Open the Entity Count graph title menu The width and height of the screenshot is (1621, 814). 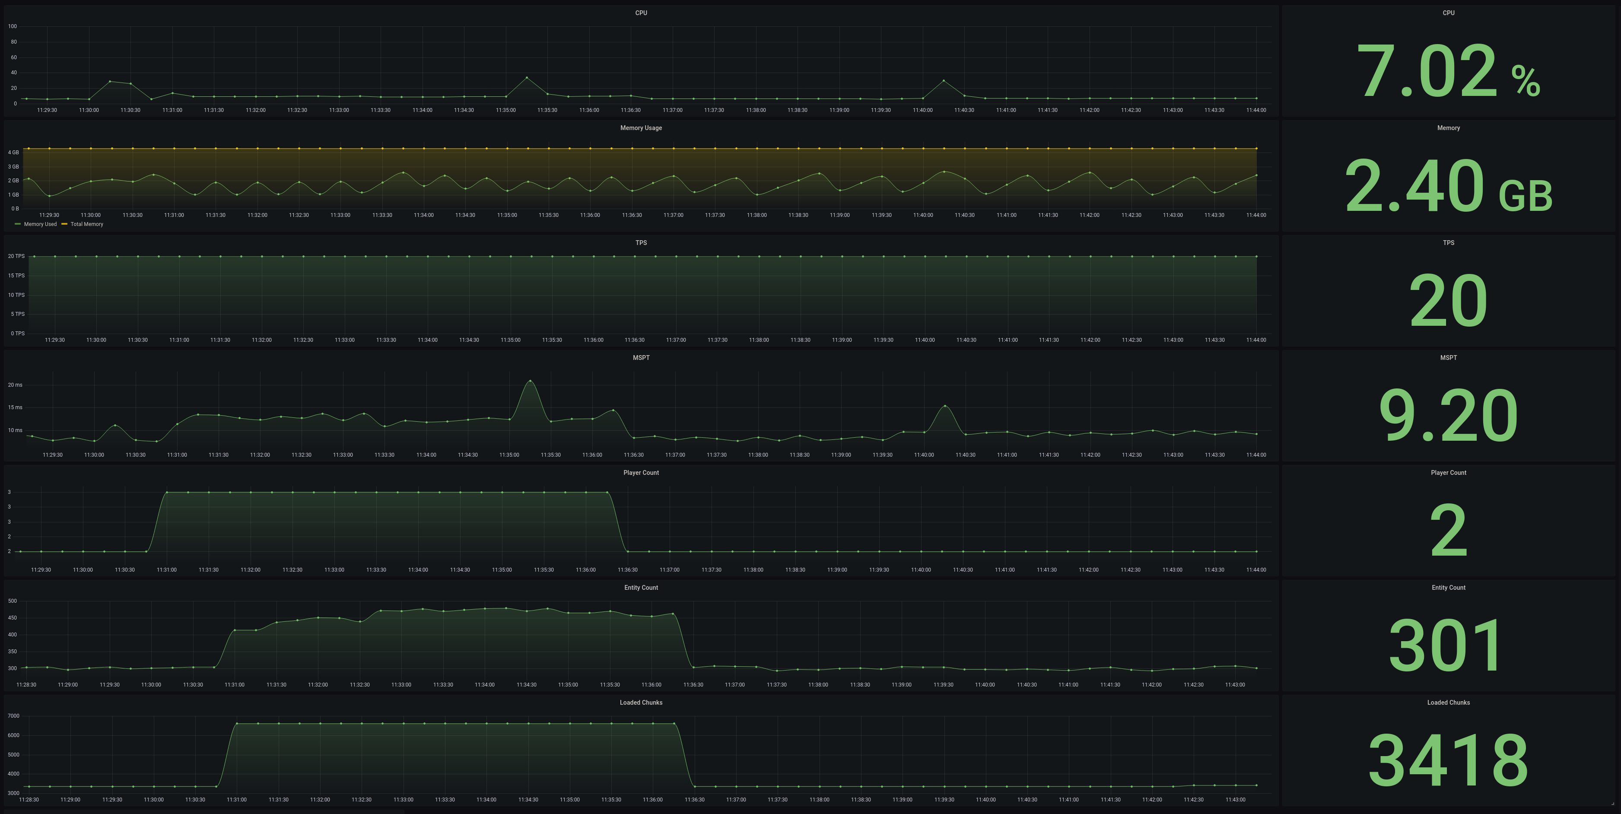tap(641, 587)
